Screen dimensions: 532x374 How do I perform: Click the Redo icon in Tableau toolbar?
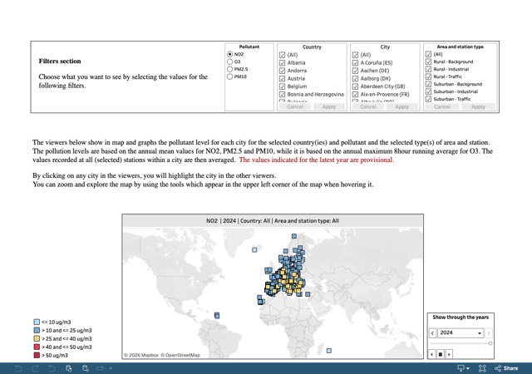click(x=35, y=368)
